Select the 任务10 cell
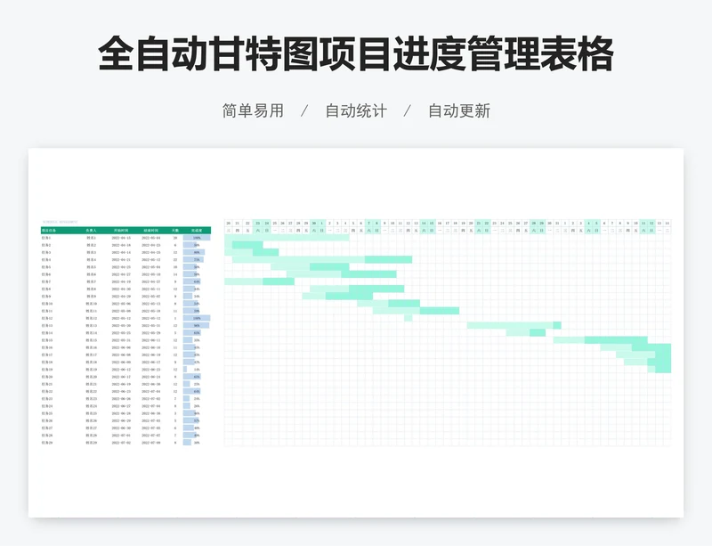Image resolution: width=712 pixels, height=546 pixels. (47, 304)
